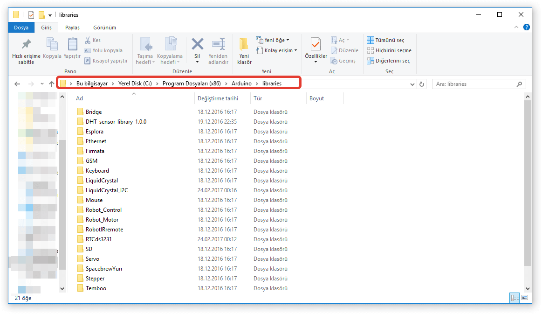Click the forward navigation arrow
The width and height of the screenshot is (542, 314).
point(31,84)
